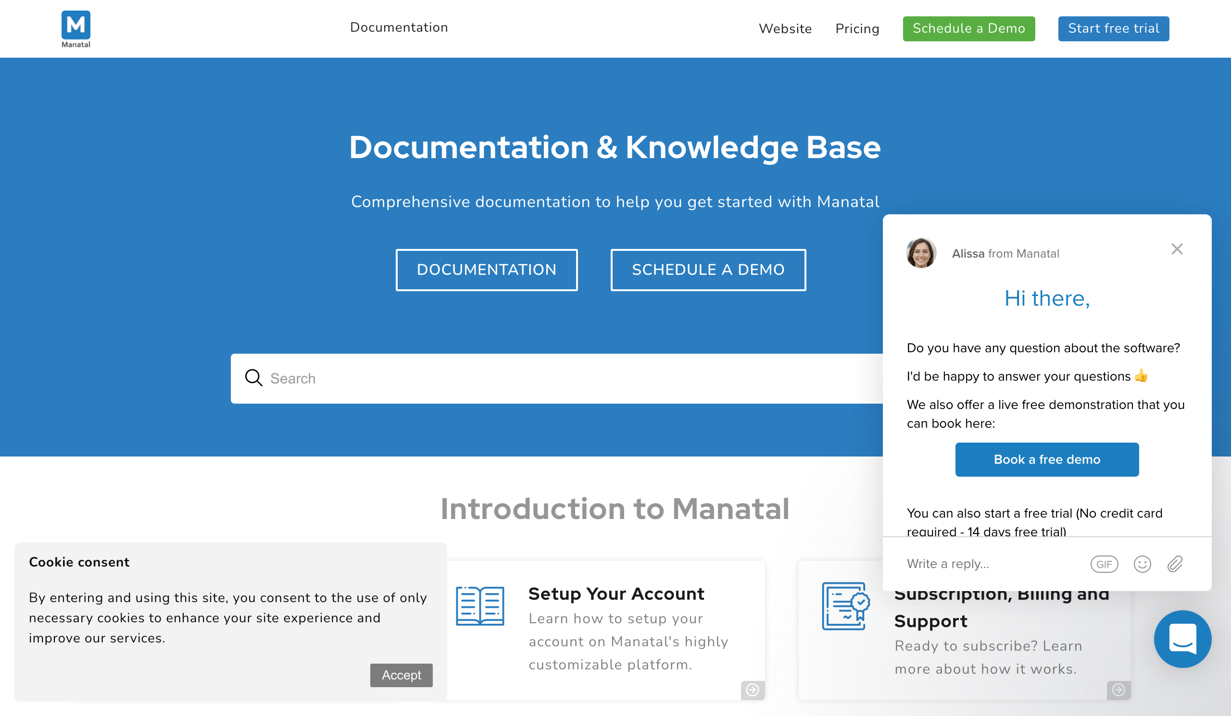This screenshot has width=1231, height=716.
Task: Open the emoji picker in chat
Action: pos(1142,564)
